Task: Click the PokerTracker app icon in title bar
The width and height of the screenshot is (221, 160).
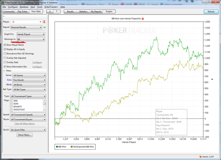Action: 3,2
